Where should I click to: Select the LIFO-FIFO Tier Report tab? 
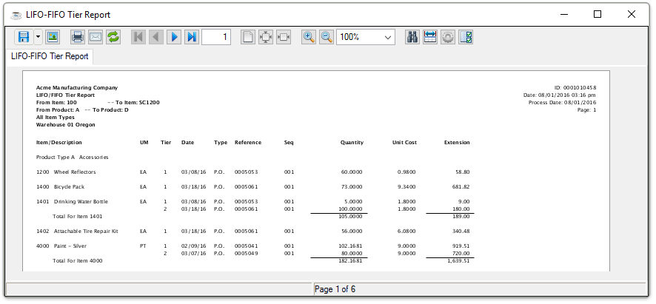[x=50, y=56]
